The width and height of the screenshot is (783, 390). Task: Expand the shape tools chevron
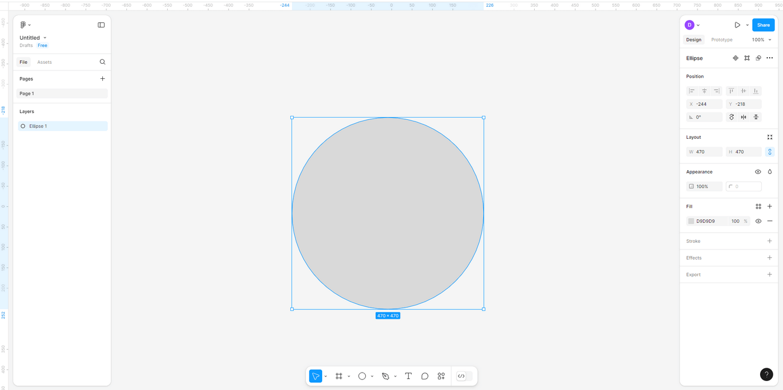(x=372, y=376)
